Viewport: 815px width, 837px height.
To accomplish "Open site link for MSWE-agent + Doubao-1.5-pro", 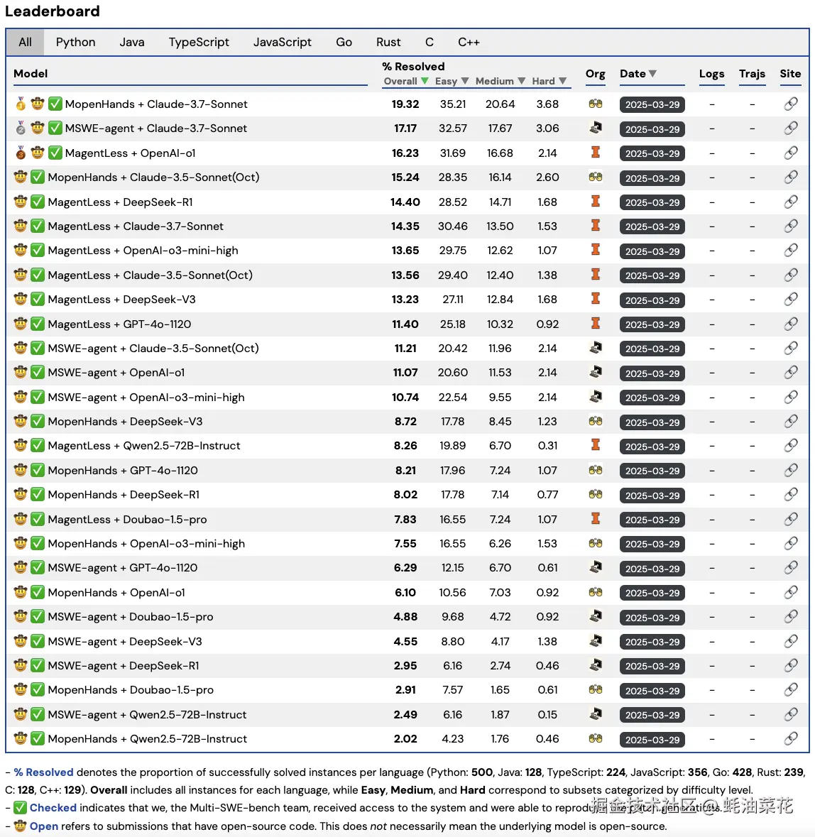I will (x=790, y=616).
